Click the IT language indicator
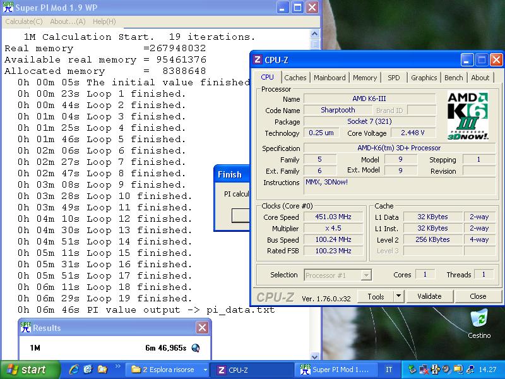The image size is (505, 379). coord(389,370)
